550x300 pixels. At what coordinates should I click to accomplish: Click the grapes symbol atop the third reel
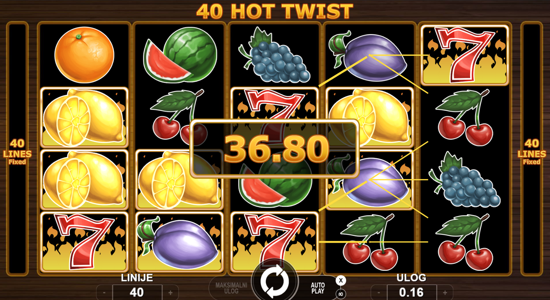[x=274, y=55]
